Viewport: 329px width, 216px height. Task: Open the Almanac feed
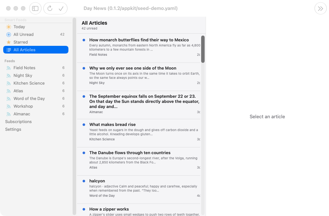(x=36, y=114)
